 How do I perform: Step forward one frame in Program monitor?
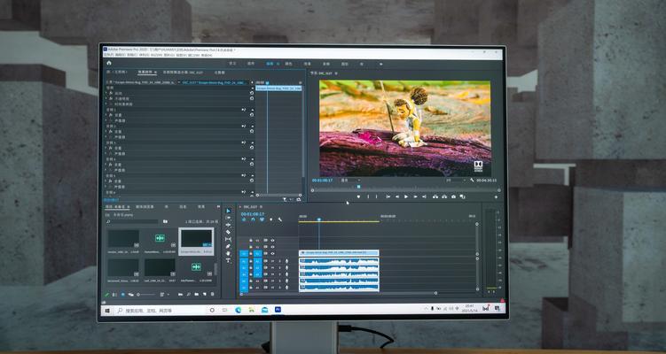point(415,196)
